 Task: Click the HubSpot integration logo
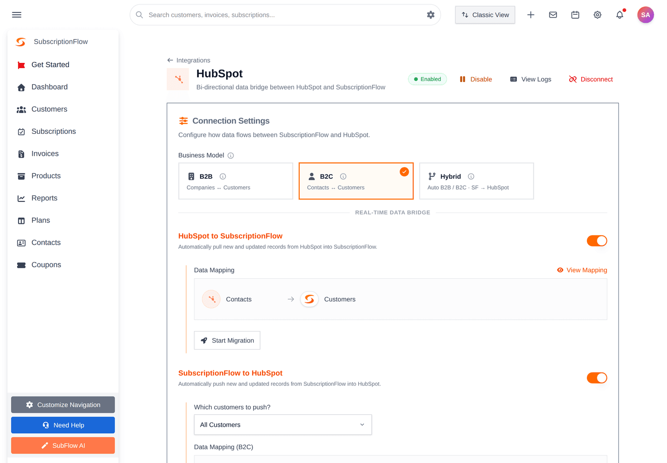[x=178, y=79]
